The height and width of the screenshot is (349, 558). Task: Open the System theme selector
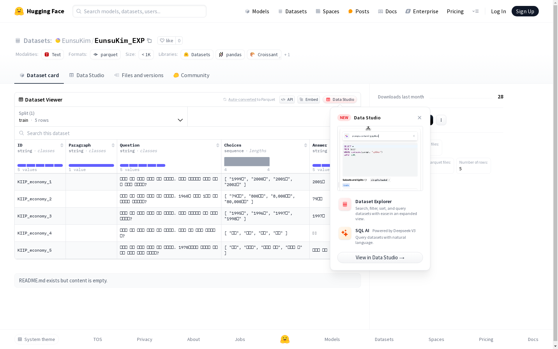coord(37,339)
